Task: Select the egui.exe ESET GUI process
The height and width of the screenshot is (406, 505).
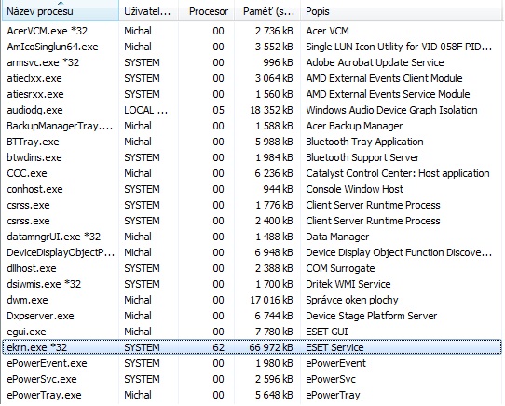Action: tap(252, 332)
